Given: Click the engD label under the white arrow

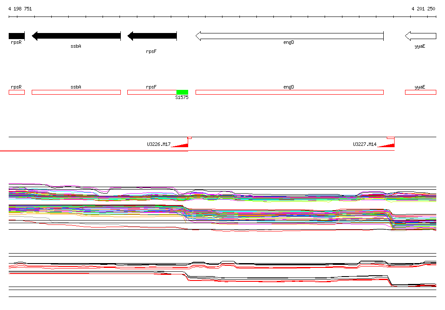Looking at the screenshot, I should [289, 42].
